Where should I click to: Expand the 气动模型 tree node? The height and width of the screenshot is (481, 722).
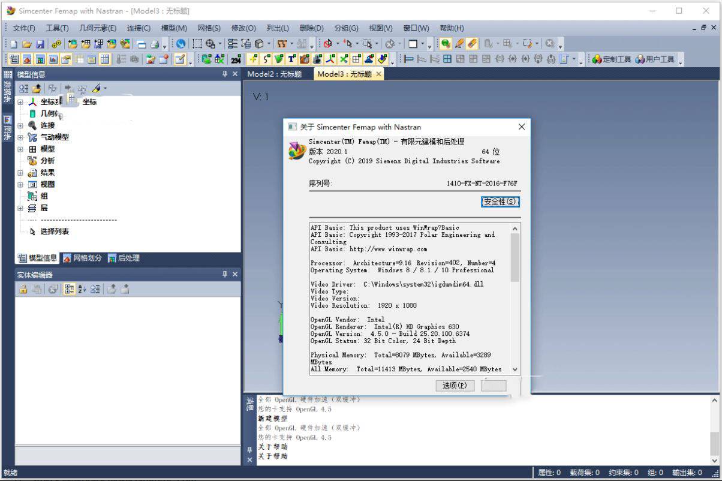[20, 137]
